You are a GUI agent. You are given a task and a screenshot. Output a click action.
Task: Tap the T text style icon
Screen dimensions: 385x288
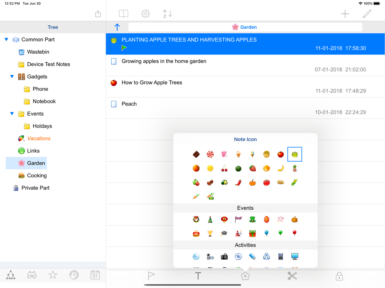click(x=198, y=276)
